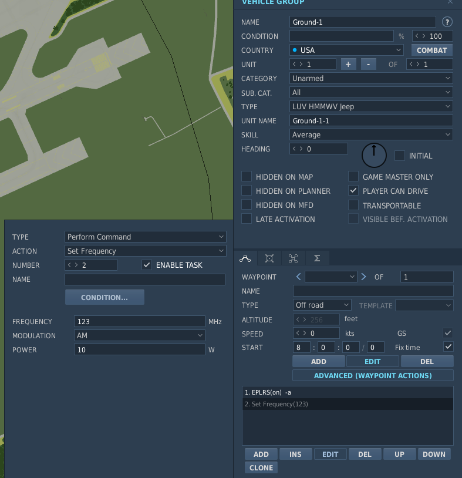Image resolution: width=462 pixels, height=478 pixels.
Task: Open the task Type dropdown Perform Command
Action: [x=146, y=237]
